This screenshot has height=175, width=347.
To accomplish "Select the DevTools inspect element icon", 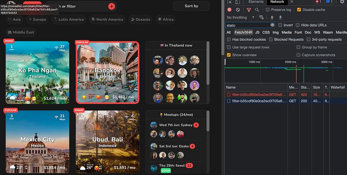I will tap(229, 2).
